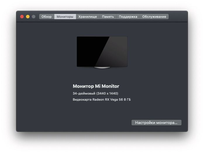204x153 pixels.
Task: Close the window with red button
Action: [x=22, y=17]
